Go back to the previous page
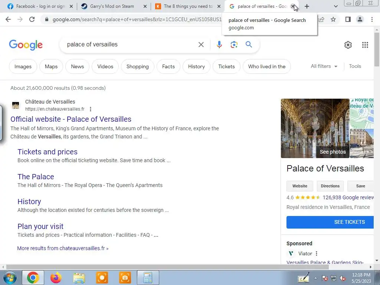 pos(8,19)
